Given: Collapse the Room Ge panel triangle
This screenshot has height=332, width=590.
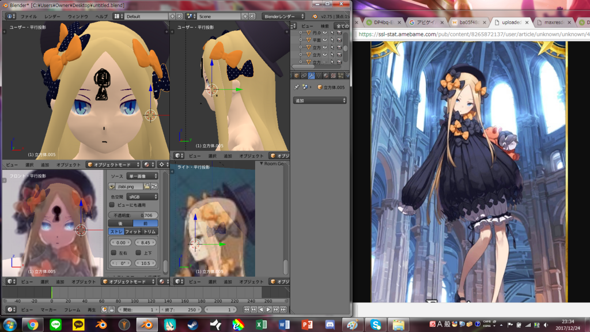Looking at the screenshot, I should [x=262, y=164].
